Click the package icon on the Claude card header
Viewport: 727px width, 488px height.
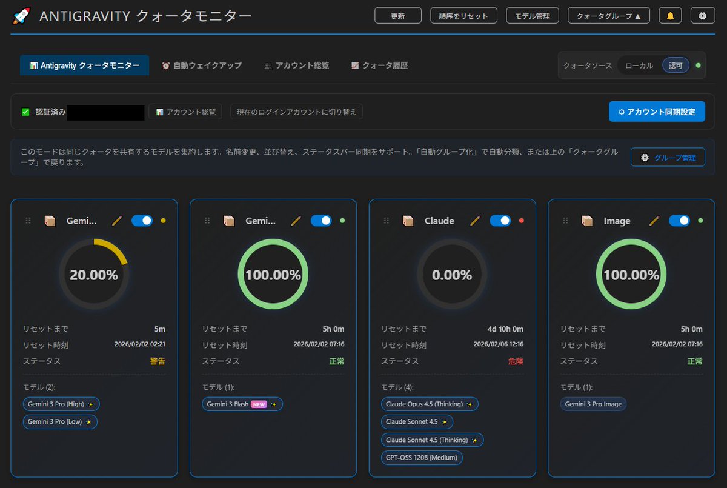(408, 220)
